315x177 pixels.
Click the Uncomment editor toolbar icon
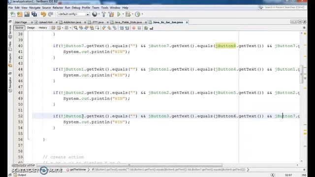pos(151,28)
